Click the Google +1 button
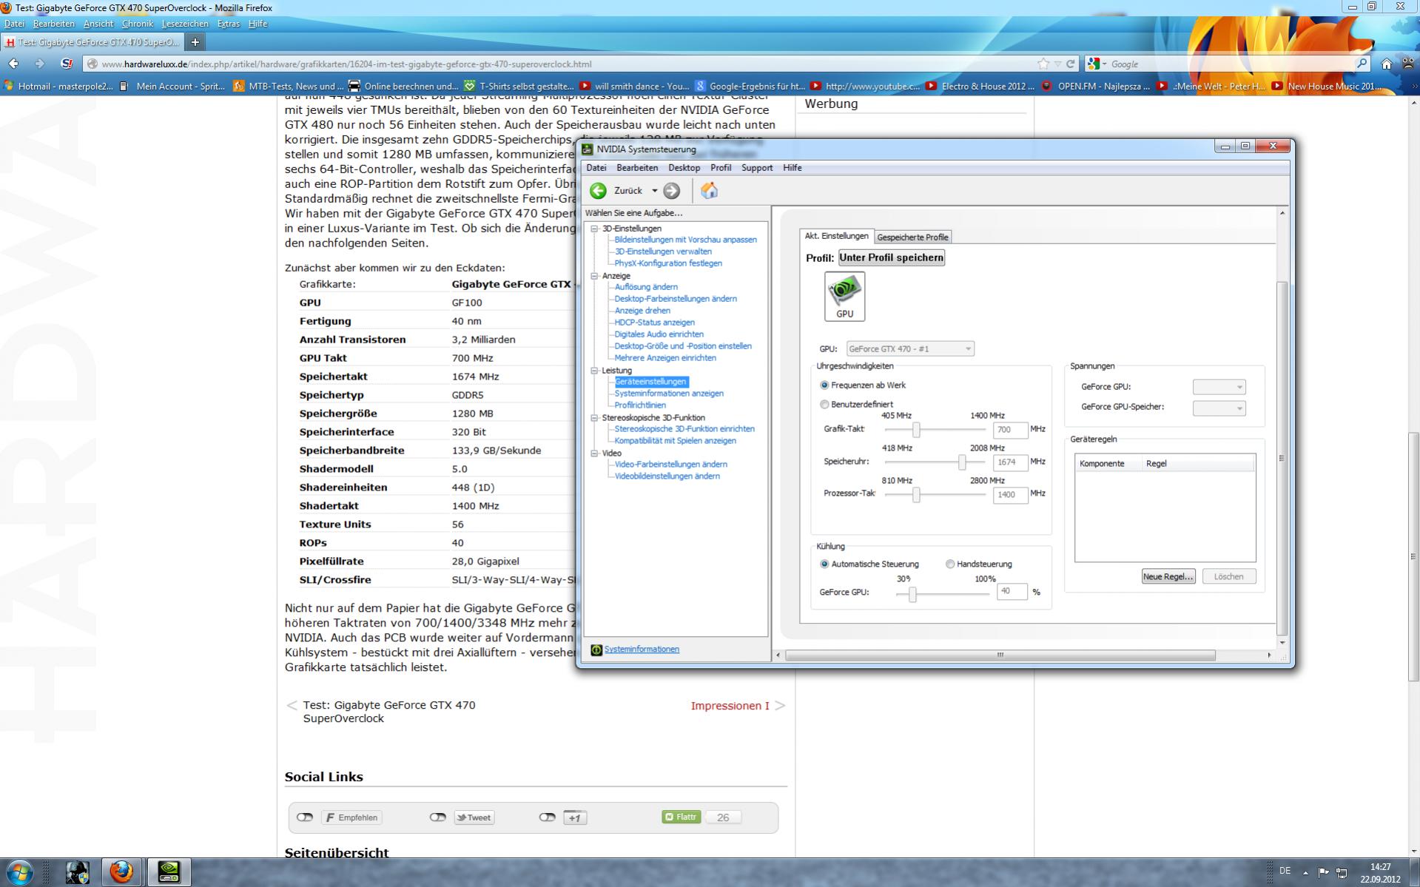 coord(575,817)
